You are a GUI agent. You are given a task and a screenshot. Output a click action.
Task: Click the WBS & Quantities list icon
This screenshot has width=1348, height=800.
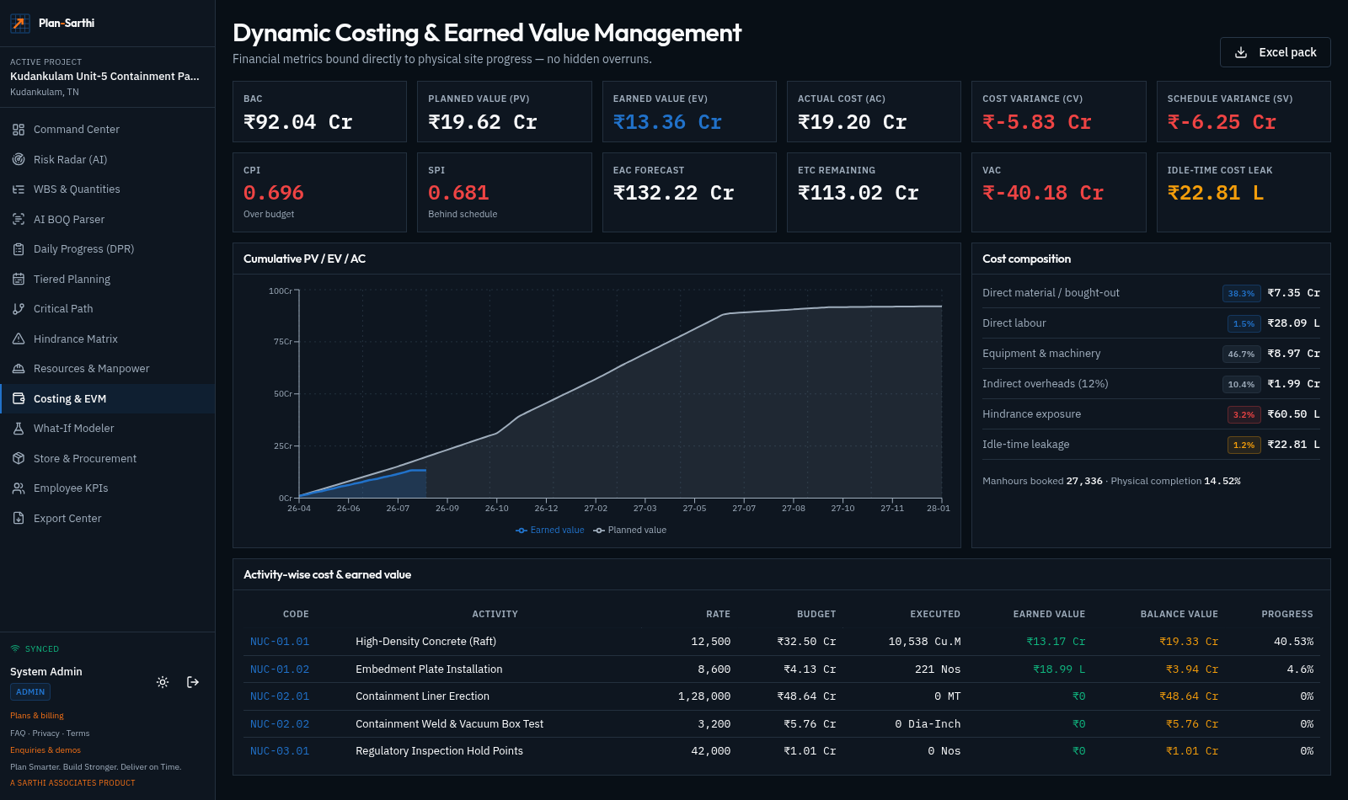19,189
